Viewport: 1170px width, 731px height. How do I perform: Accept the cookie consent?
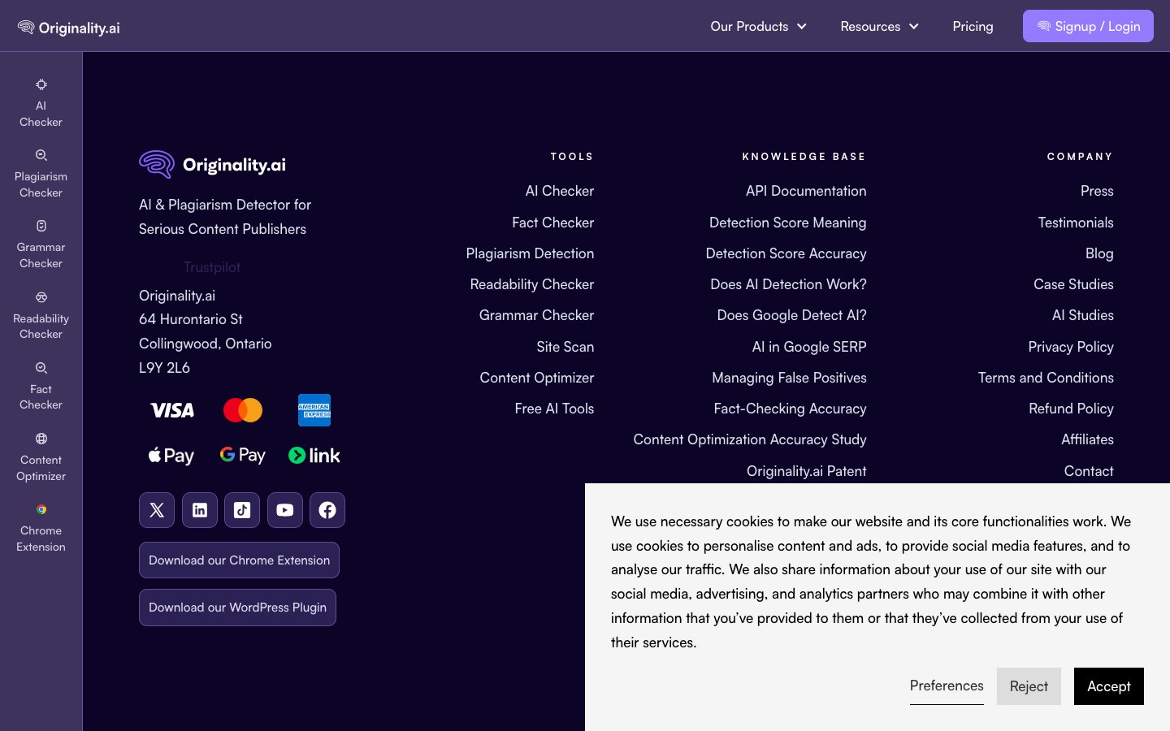pyautogui.click(x=1108, y=686)
